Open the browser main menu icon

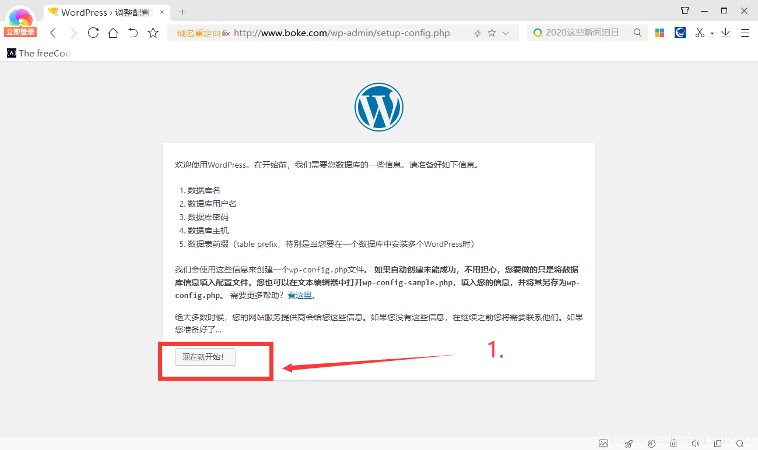[x=745, y=33]
